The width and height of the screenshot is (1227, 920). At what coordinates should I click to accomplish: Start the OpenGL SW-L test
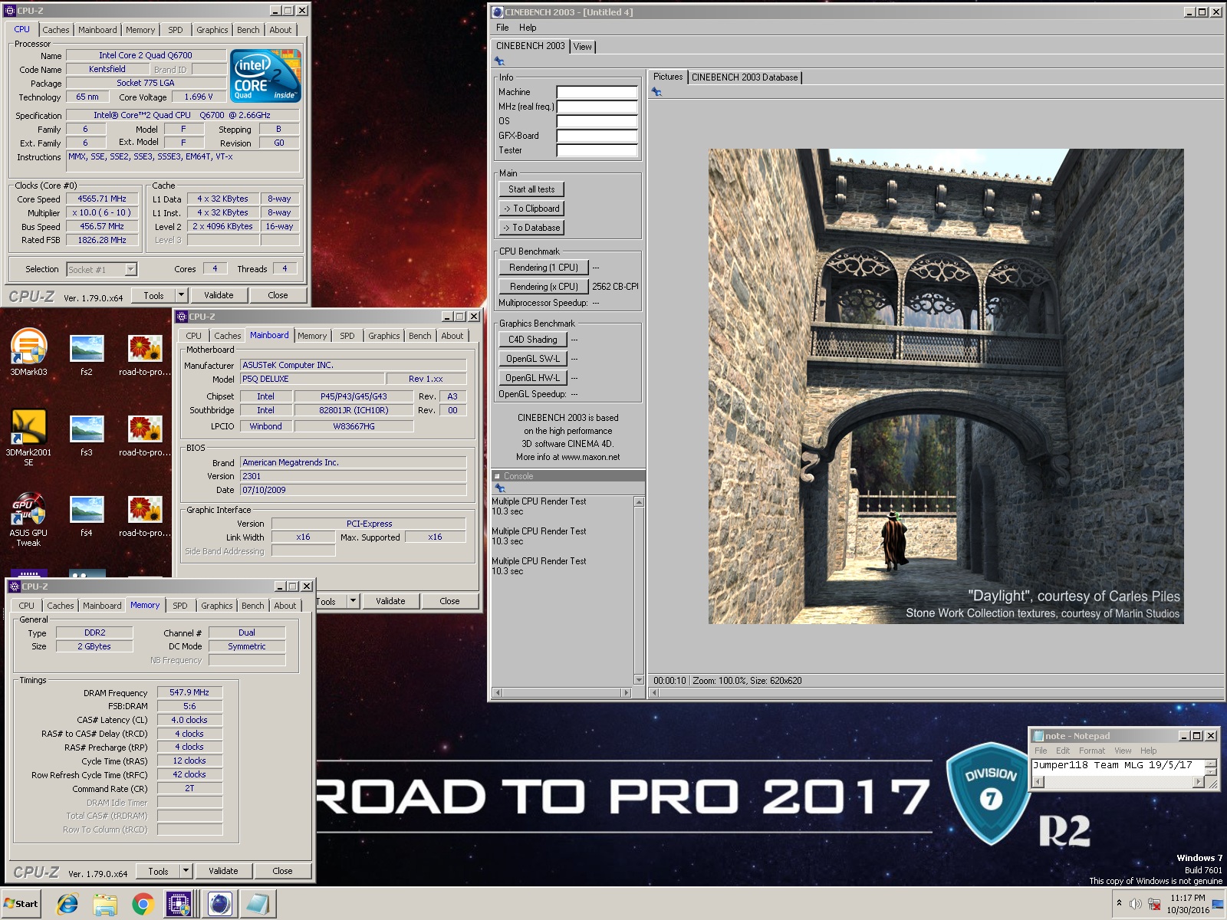pos(533,359)
